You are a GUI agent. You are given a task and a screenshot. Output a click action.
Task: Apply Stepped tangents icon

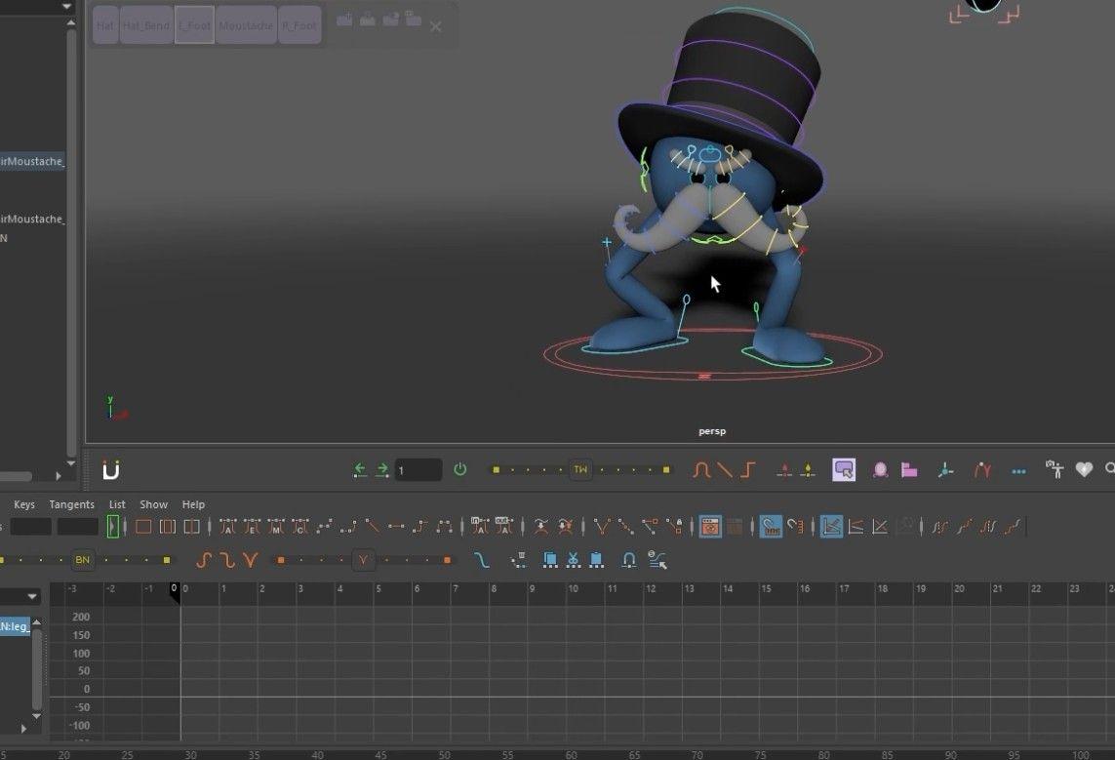pos(420,527)
